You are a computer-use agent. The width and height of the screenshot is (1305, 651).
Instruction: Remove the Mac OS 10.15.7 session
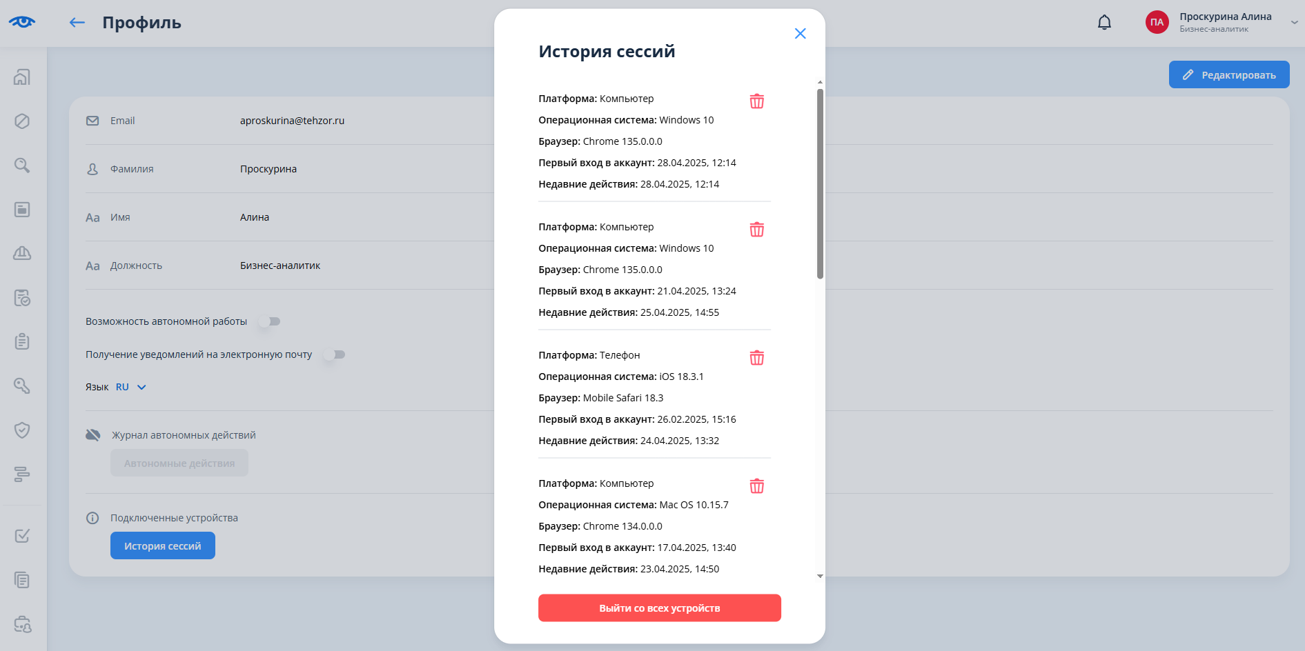pyautogui.click(x=756, y=486)
